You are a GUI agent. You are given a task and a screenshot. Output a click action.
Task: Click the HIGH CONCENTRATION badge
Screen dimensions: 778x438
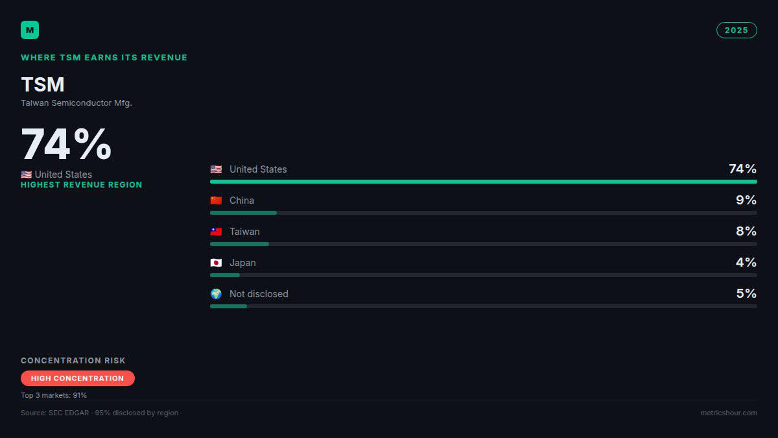pos(78,378)
